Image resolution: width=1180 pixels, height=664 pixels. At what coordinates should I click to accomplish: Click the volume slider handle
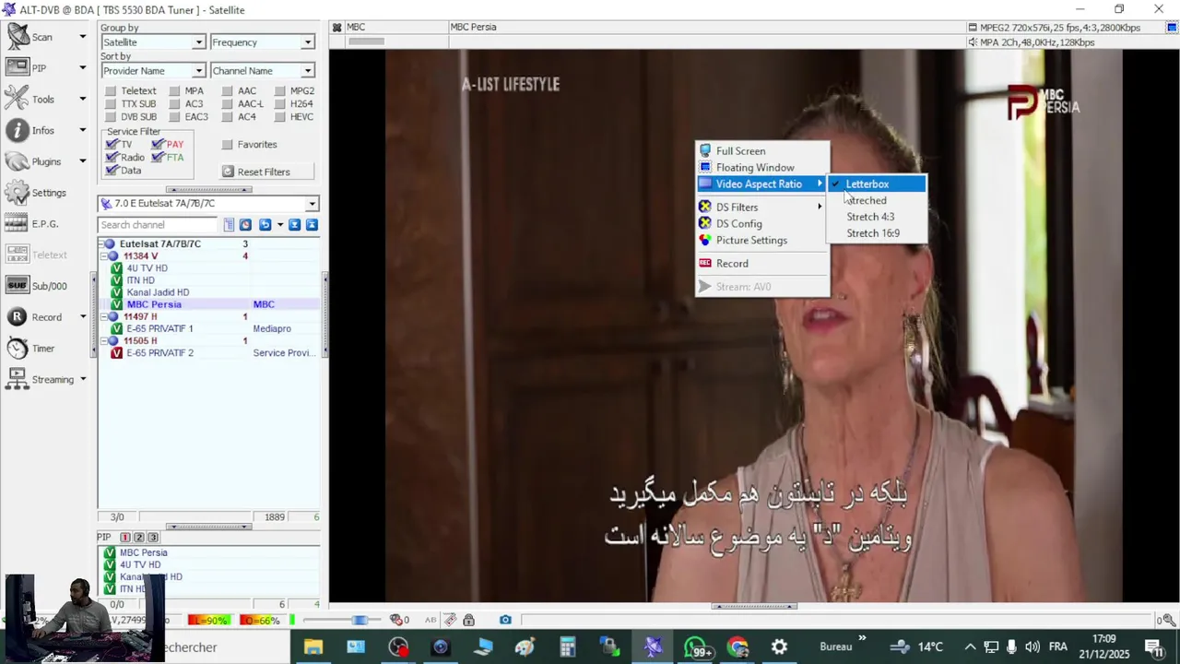click(x=360, y=620)
